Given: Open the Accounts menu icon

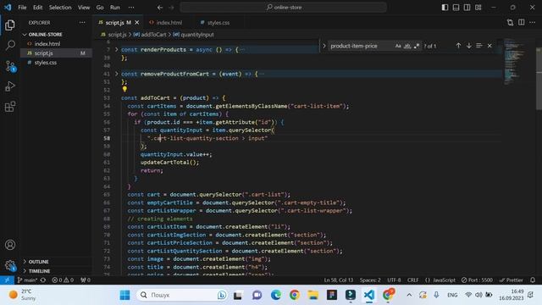Looking at the screenshot, I should 10,245.
